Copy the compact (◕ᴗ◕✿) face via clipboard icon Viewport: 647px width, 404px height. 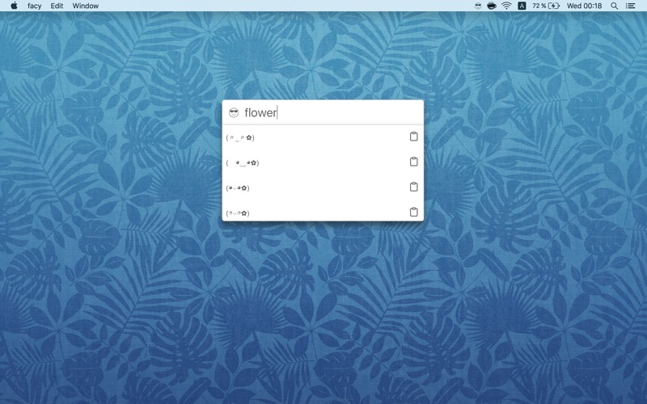click(x=413, y=187)
